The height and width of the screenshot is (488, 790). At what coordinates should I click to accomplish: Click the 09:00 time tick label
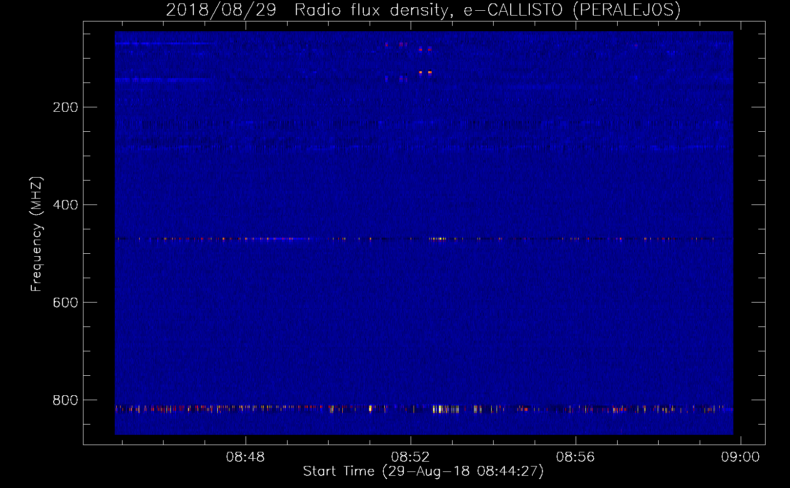coord(740,457)
